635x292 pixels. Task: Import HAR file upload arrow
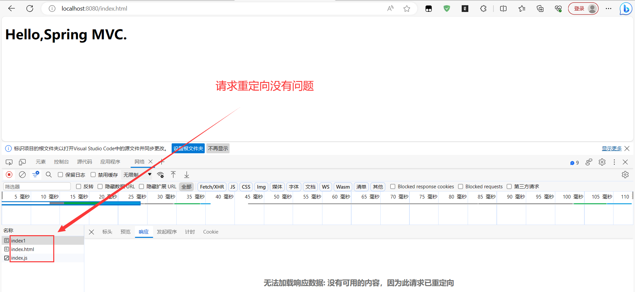click(x=173, y=175)
